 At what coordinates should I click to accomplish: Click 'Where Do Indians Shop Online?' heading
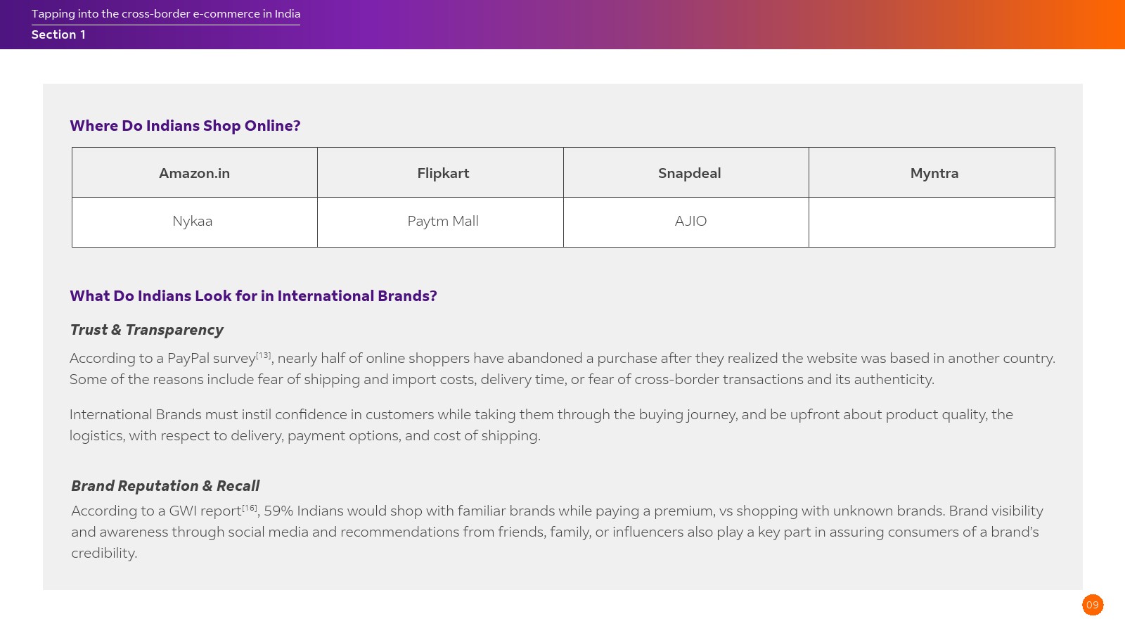tap(185, 126)
